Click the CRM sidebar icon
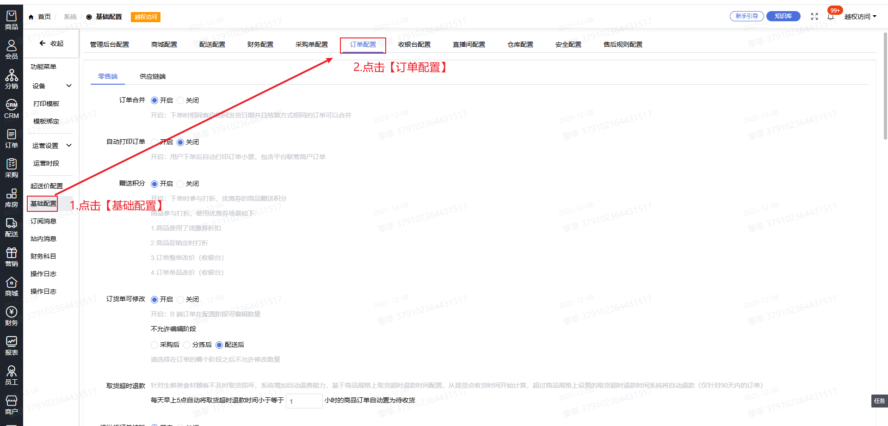 tap(11, 109)
